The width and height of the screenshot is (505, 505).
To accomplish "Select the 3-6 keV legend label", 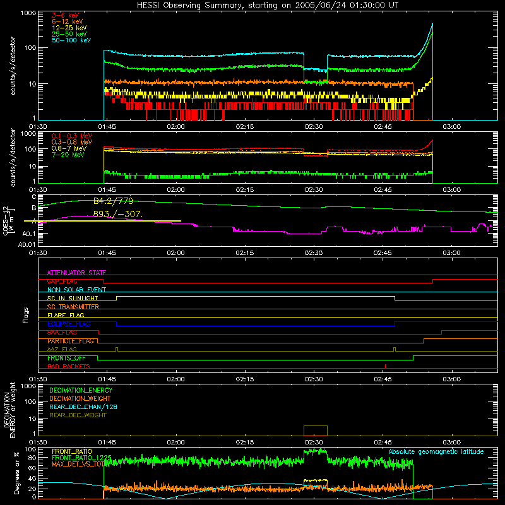I will point(66,15).
